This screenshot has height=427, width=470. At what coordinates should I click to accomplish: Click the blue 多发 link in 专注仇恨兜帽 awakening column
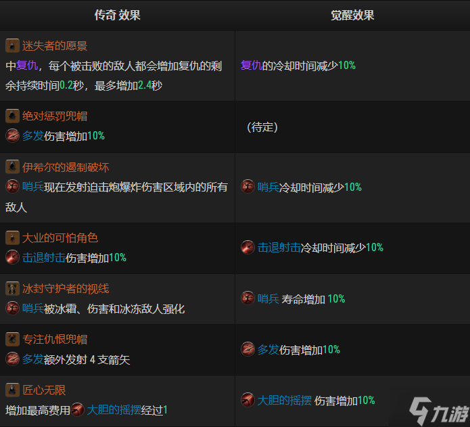268,350
